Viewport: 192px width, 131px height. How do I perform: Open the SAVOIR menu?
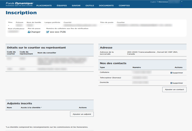(76, 6)
